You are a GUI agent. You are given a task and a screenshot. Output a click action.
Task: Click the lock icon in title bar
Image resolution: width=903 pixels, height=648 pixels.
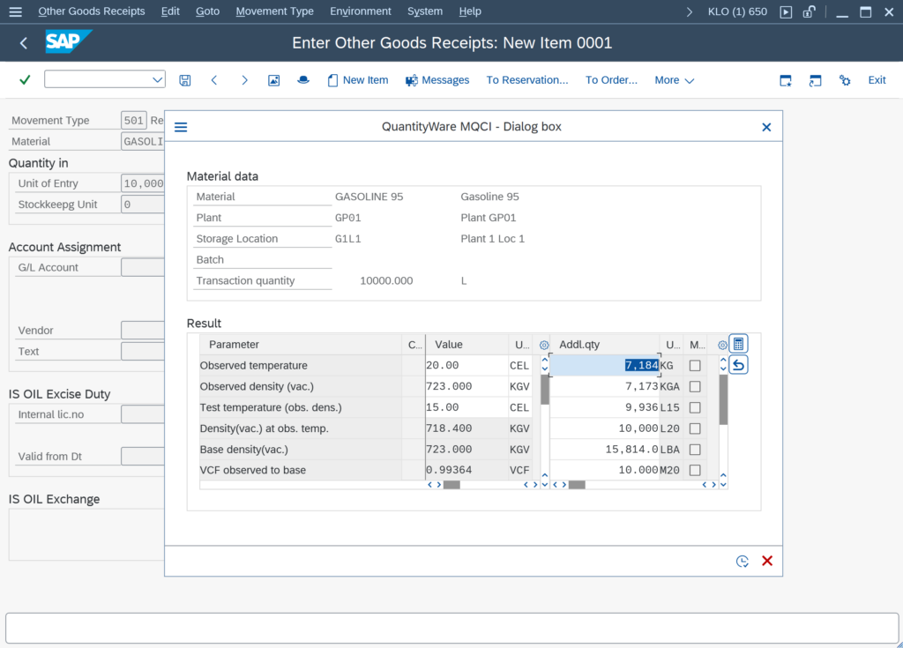click(x=810, y=11)
